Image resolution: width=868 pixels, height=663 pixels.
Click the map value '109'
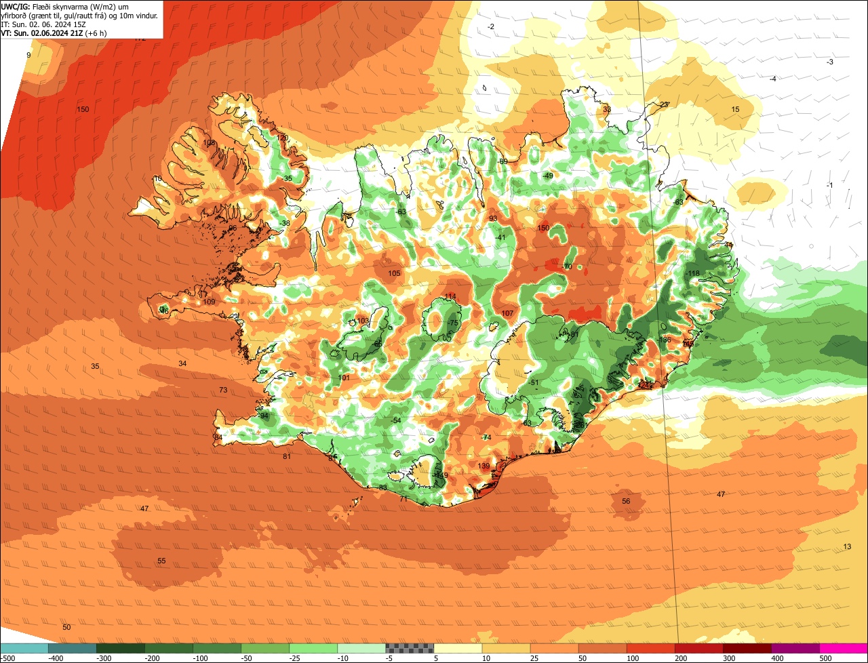pyautogui.click(x=209, y=302)
